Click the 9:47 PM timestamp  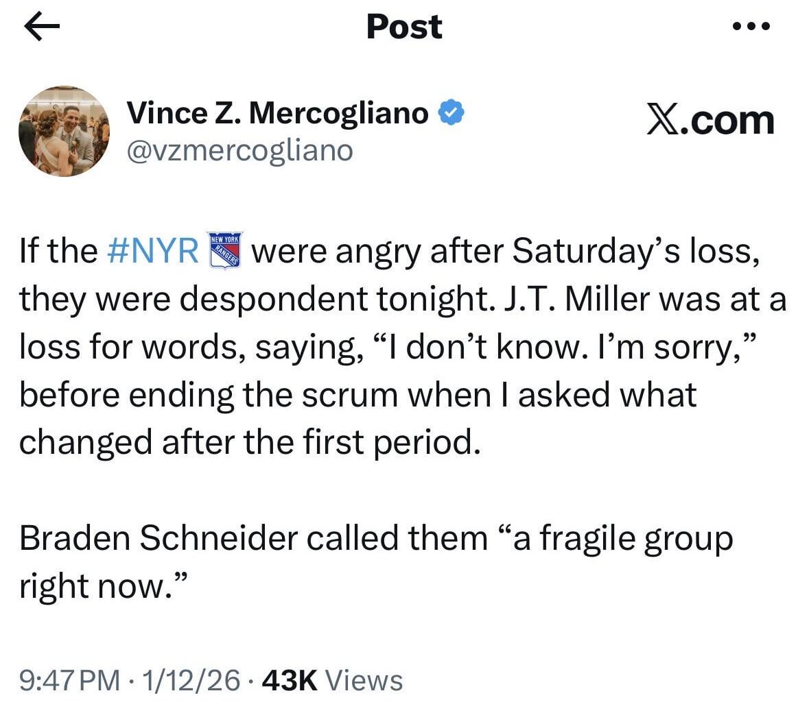pos(69,680)
